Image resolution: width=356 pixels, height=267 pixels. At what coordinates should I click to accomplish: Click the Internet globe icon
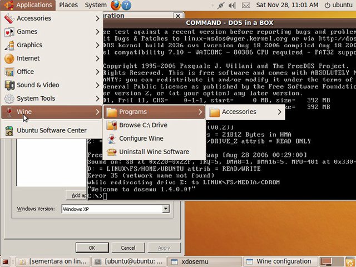[9, 58]
